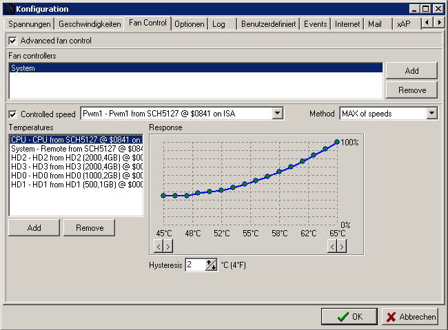Click the Hysteresis spinner arrows
Screen dimensions: 448x330
(212, 265)
